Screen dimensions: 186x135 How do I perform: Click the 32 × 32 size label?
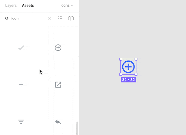[128, 80]
